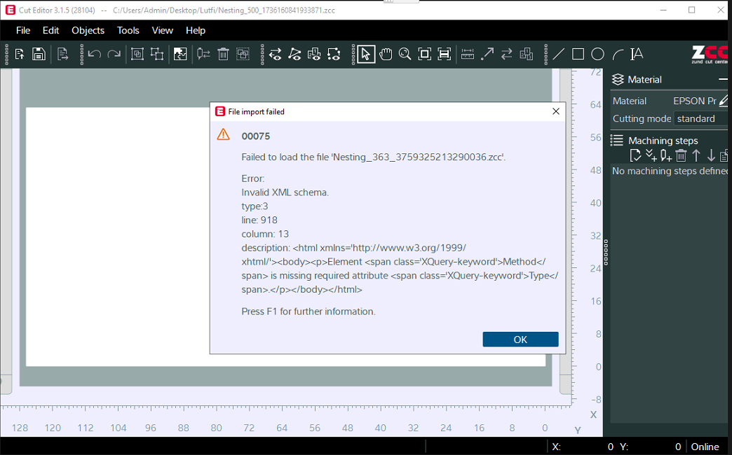This screenshot has width=732, height=455.
Task: Select the Ellipse drawing tool
Action: (x=597, y=54)
